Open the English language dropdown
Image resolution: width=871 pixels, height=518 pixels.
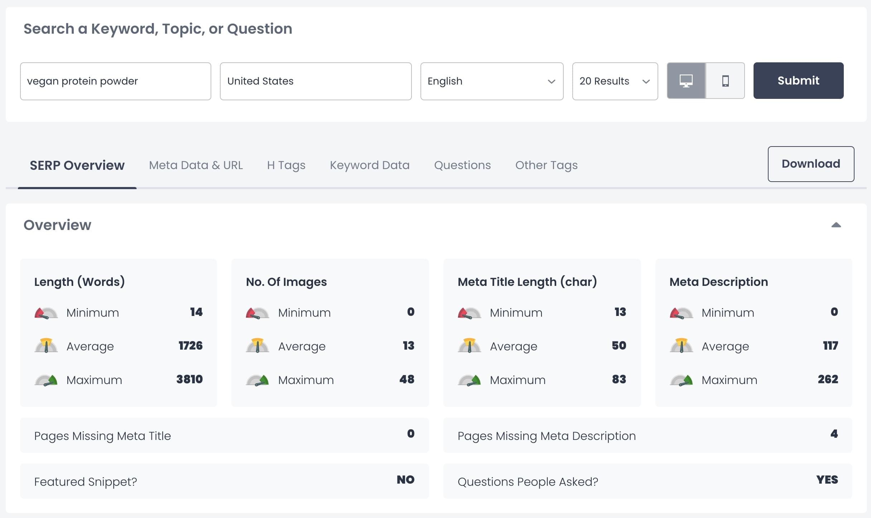point(491,81)
